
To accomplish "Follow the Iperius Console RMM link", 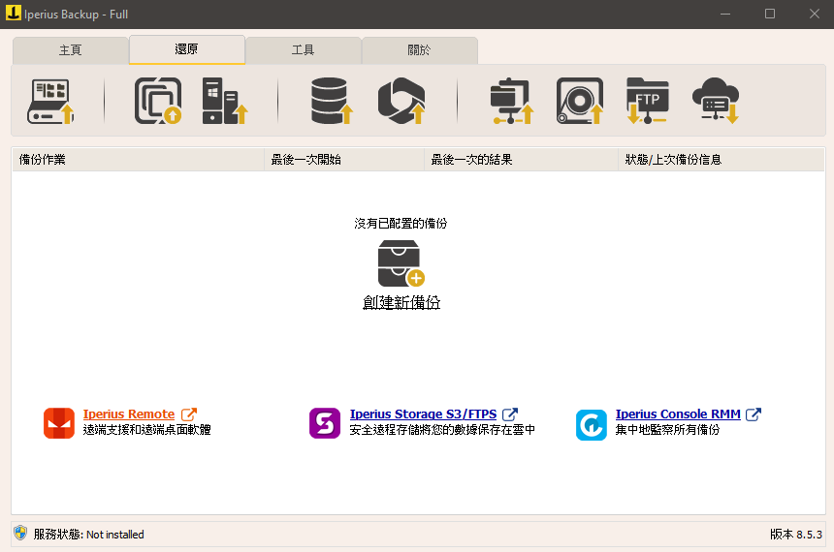I will [x=678, y=414].
